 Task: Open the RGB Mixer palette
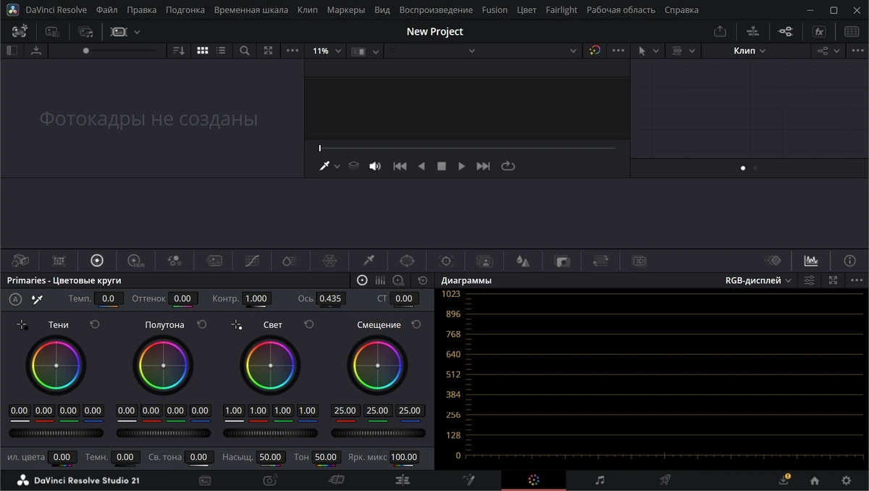(175, 261)
